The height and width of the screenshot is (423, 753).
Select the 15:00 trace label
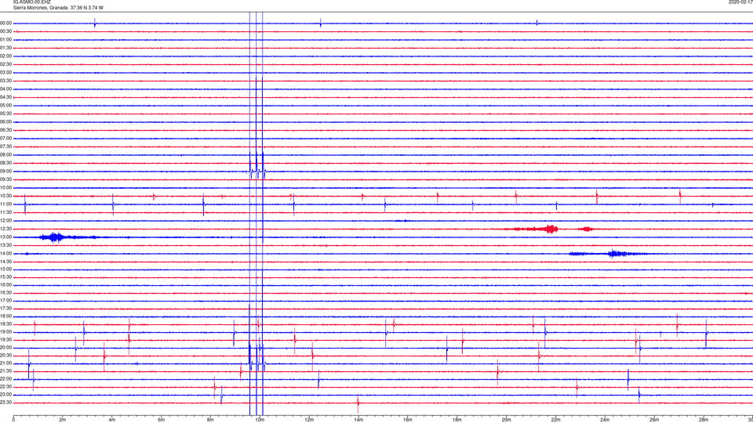5,269
